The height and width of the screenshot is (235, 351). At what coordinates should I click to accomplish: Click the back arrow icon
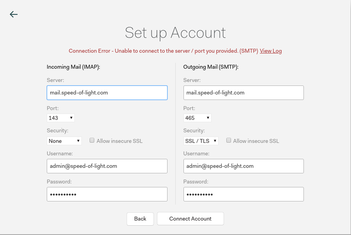click(14, 14)
